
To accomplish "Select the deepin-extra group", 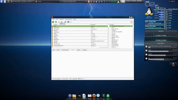I will (x=115, y=37).
